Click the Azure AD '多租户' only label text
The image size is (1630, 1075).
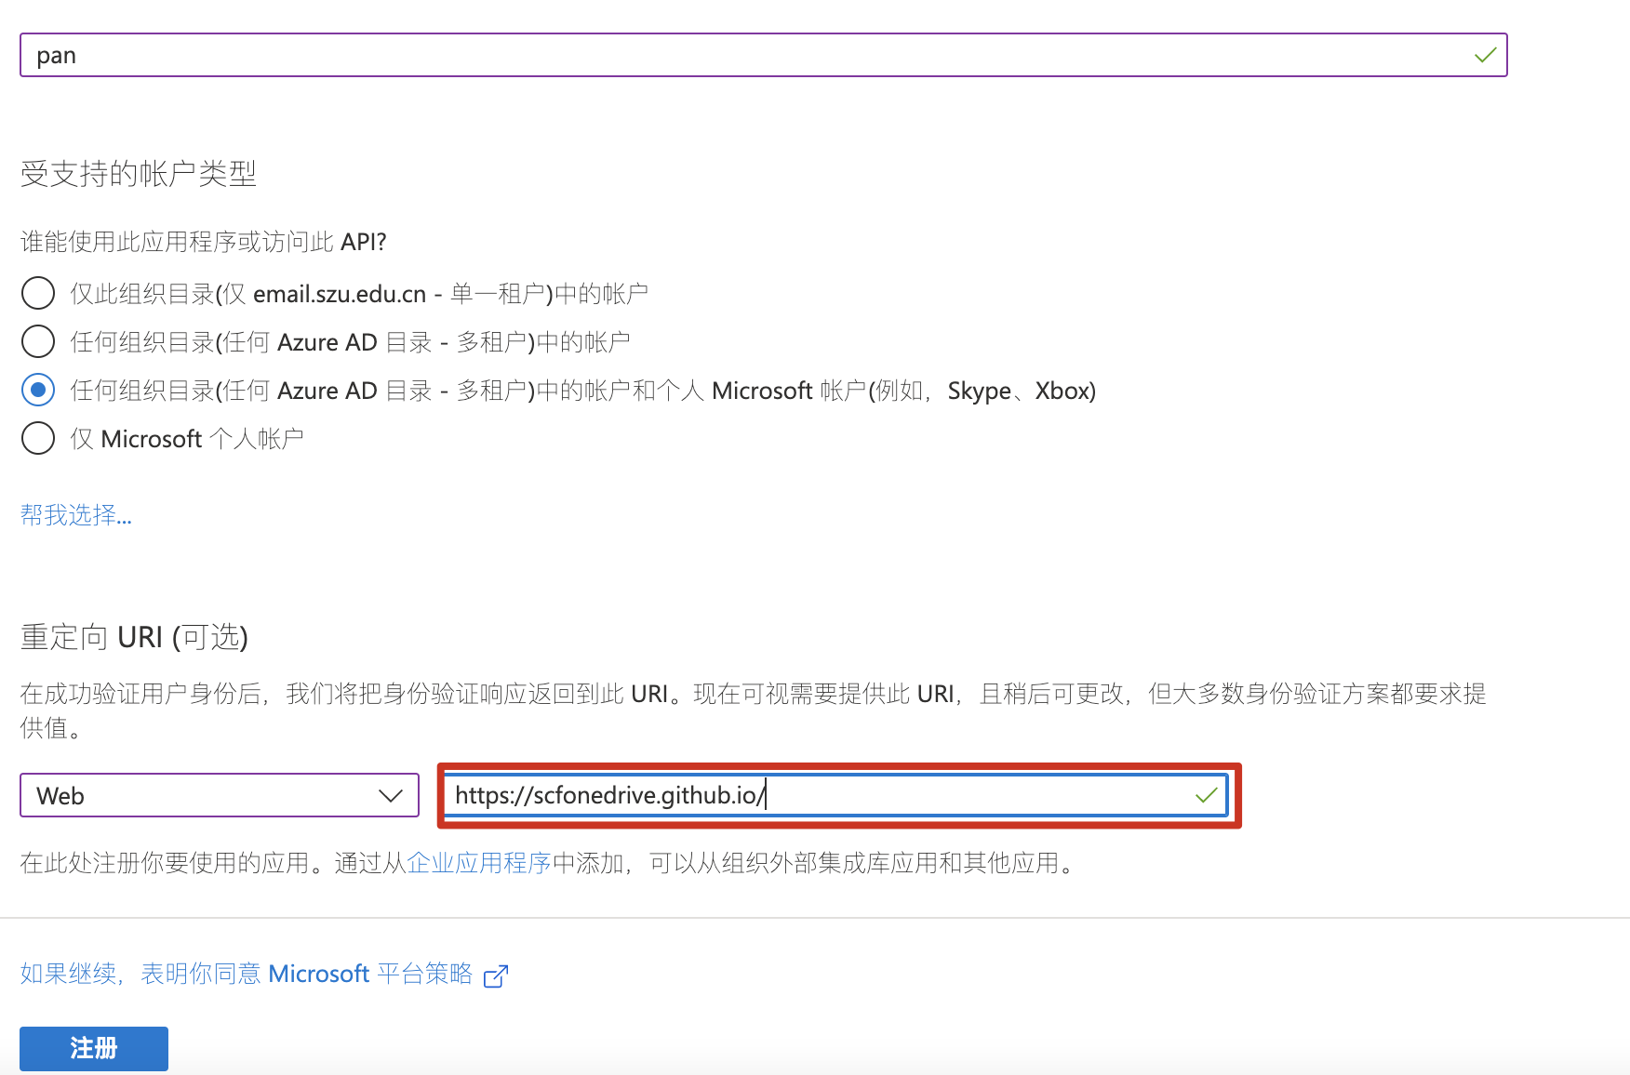(350, 342)
